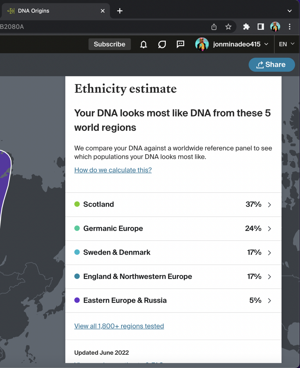
Task: Toggle the browser side panel icon
Action: [x=261, y=27]
